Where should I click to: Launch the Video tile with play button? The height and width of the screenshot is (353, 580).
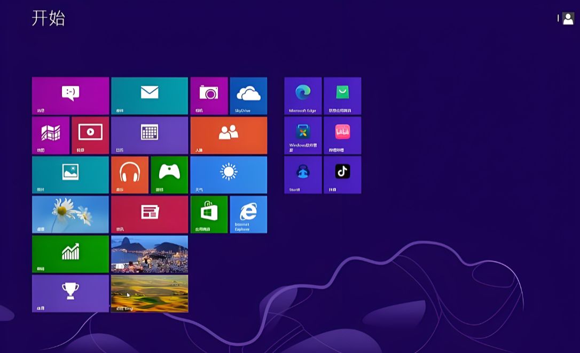tap(90, 135)
